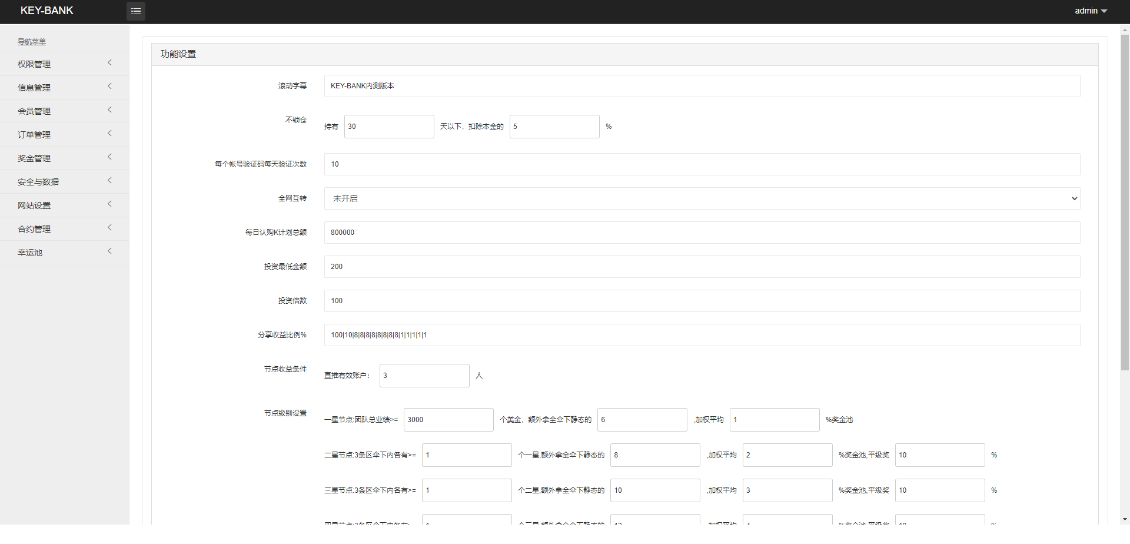Click 三星节点 加权平均 input showing 3
1130x544 pixels.
coord(787,490)
